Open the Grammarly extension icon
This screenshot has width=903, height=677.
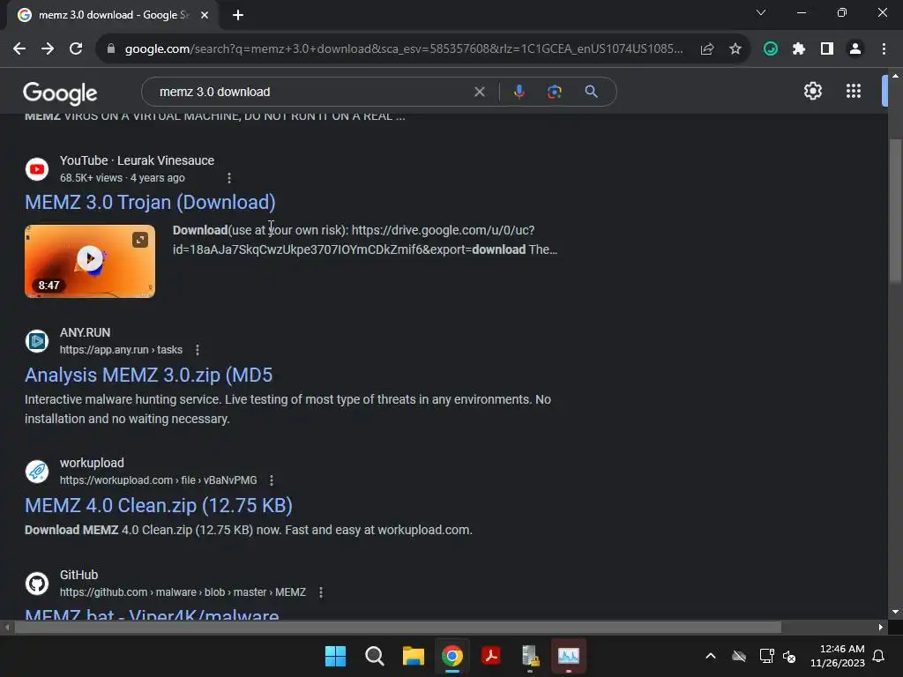[x=771, y=49]
